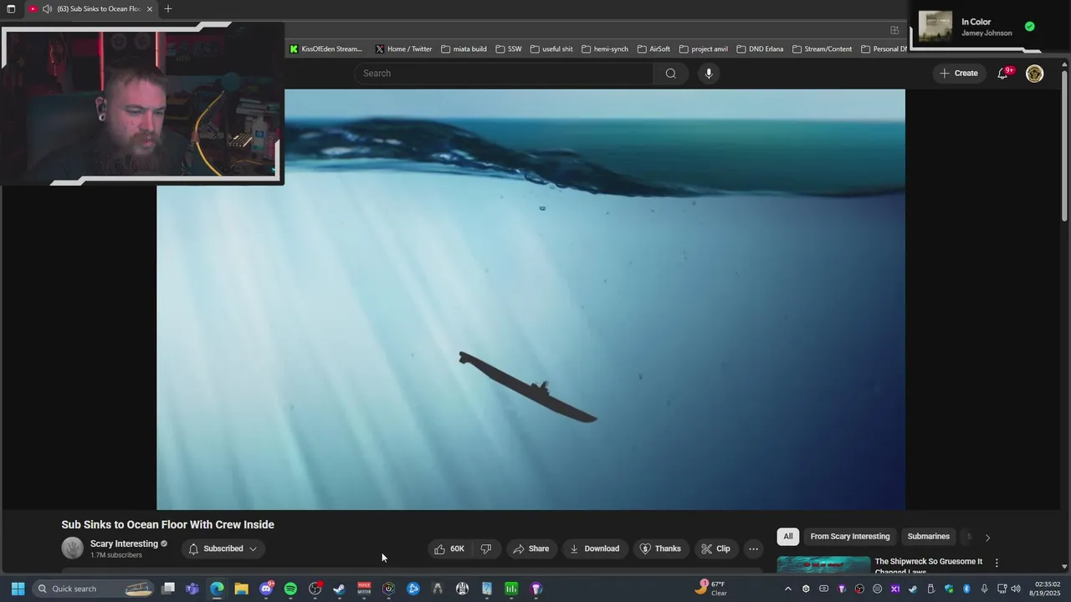1071x602 pixels.
Task: Open Bluetooth settings from the tray
Action: point(966,589)
